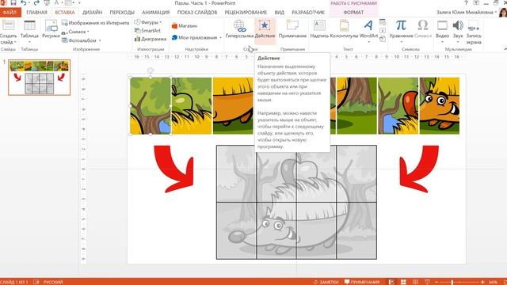Viewport: 507px width, 285px height.
Task: Open the РАЗРАБОТЧИК tab
Action: coord(308,13)
